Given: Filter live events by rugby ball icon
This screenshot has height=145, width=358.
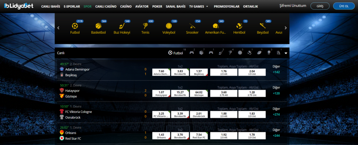Looking at the screenshot, I should [x=259, y=53].
